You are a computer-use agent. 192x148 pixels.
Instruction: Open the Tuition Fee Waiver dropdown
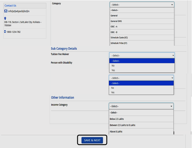142,56
